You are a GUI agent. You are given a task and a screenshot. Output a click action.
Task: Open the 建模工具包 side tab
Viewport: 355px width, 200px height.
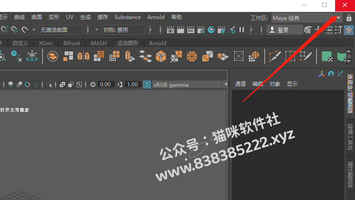click(x=350, y=137)
